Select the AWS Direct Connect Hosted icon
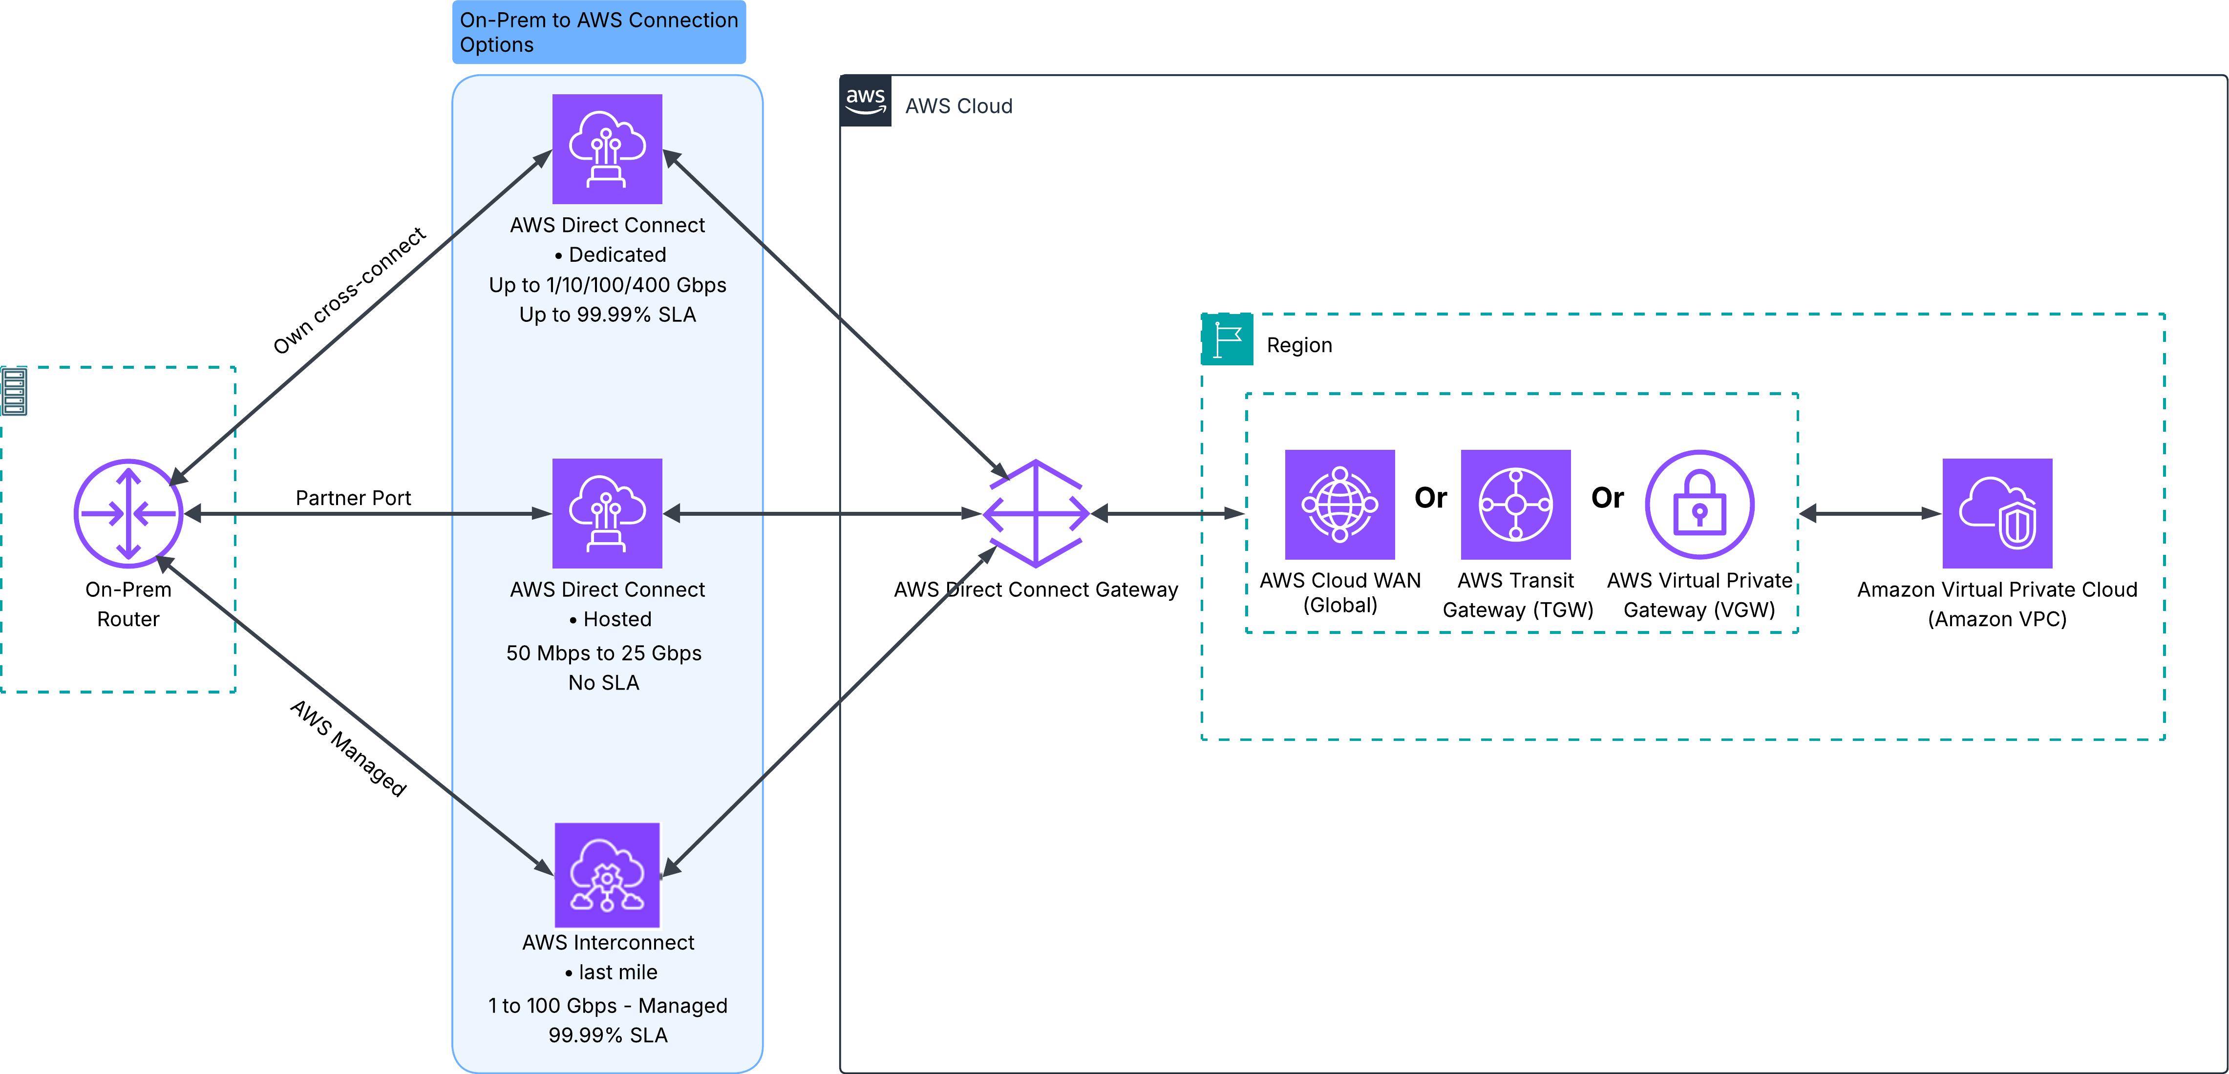Image resolution: width=2229 pixels, height=1074 pixels. click(607, 513)
